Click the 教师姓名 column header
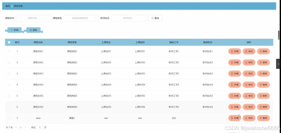The width and height of the screenshot is (281, 133). pos(208,42)
